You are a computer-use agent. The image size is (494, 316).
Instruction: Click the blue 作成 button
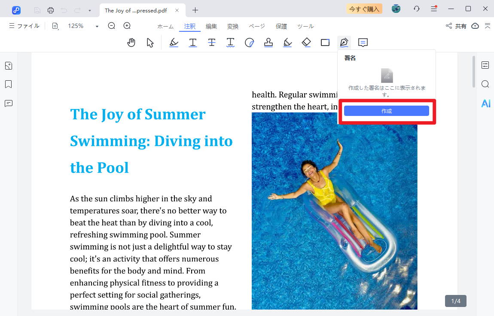tap(386, 111)
